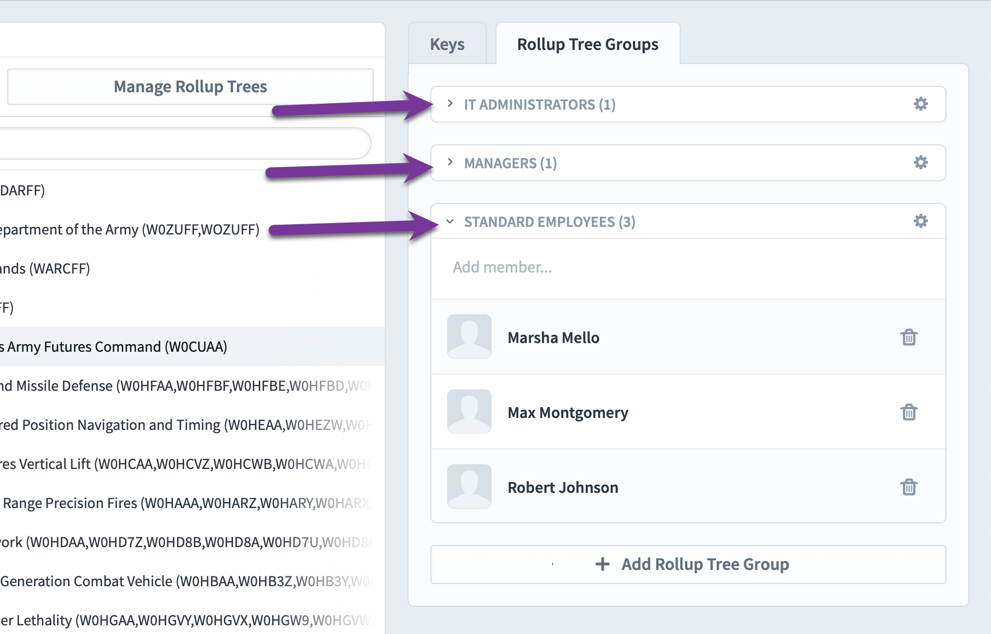The width and height of the screenshot is (991, 634).
Task: Open settings gear for Managers group
Action: [x=920, y=162]
